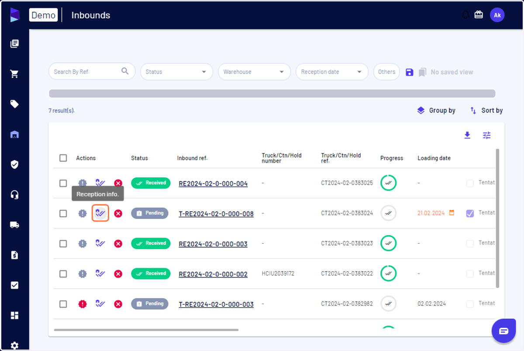Cancel inbound RE2024-02-0-000-004 with red X
Screen dimensions: 524x351
pos(118,183)
